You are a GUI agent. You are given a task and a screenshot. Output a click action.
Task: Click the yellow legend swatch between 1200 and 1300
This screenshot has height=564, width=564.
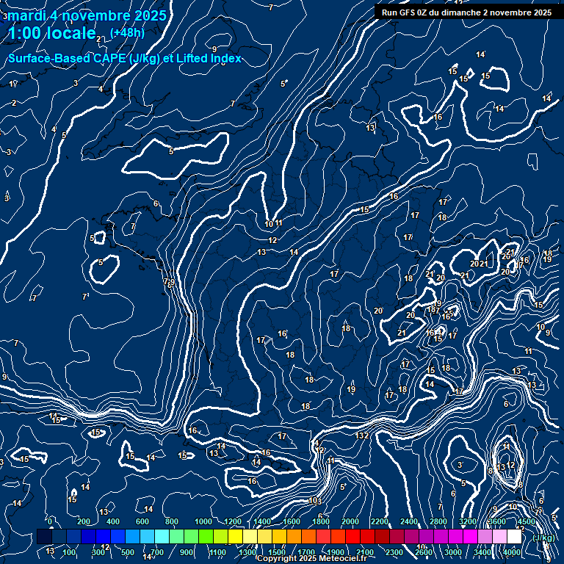point(235,536)
